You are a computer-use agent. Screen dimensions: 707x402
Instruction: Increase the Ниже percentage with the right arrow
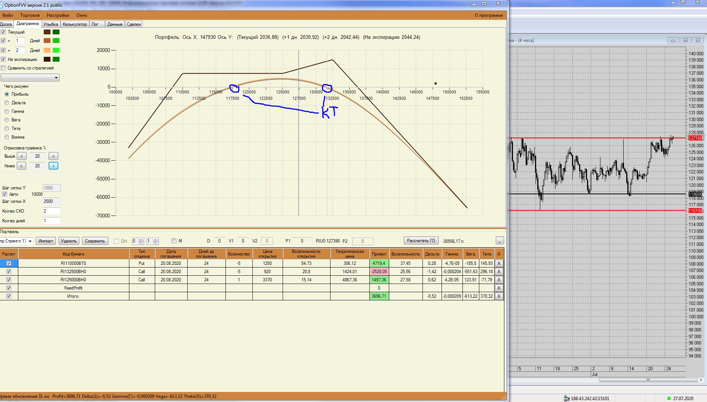[53, 166]
